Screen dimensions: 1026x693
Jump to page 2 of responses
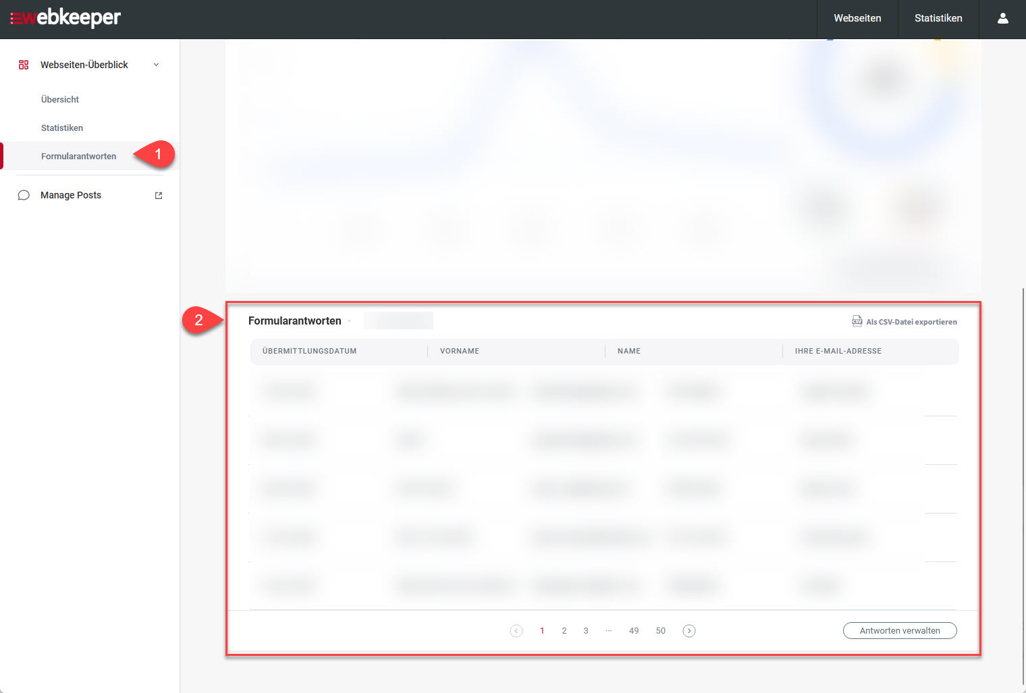click(x=564, y=631)
